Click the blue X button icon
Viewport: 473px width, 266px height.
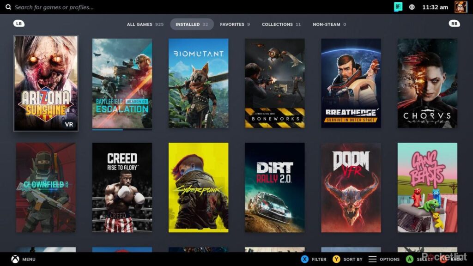coord(305,259)
